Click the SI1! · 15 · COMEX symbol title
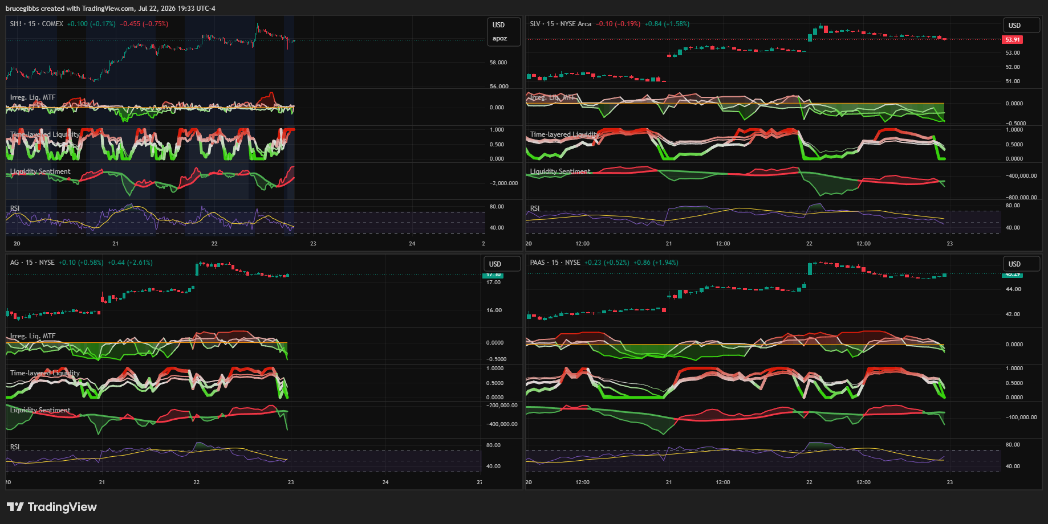Image resolution: width=1048 pixels, height=524 pixels. pyautogui.click(x=36, y=24)
